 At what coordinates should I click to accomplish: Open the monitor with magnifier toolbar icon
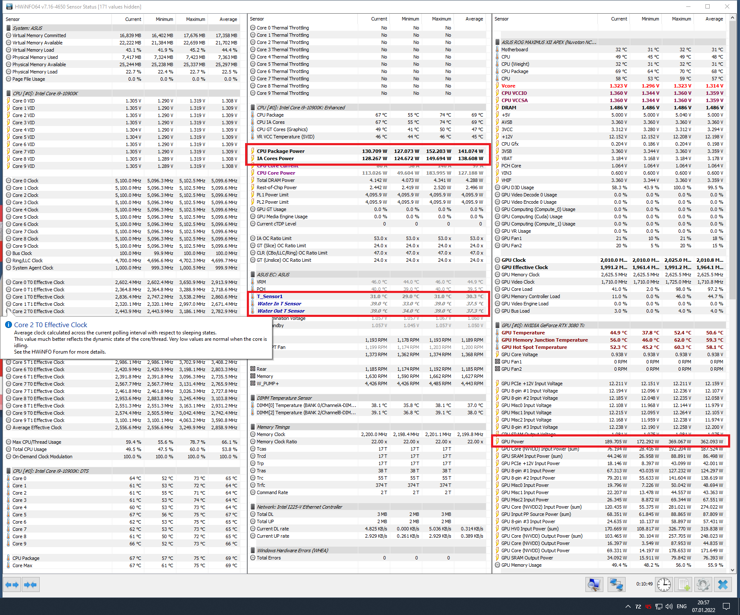[x=594, y=584]
